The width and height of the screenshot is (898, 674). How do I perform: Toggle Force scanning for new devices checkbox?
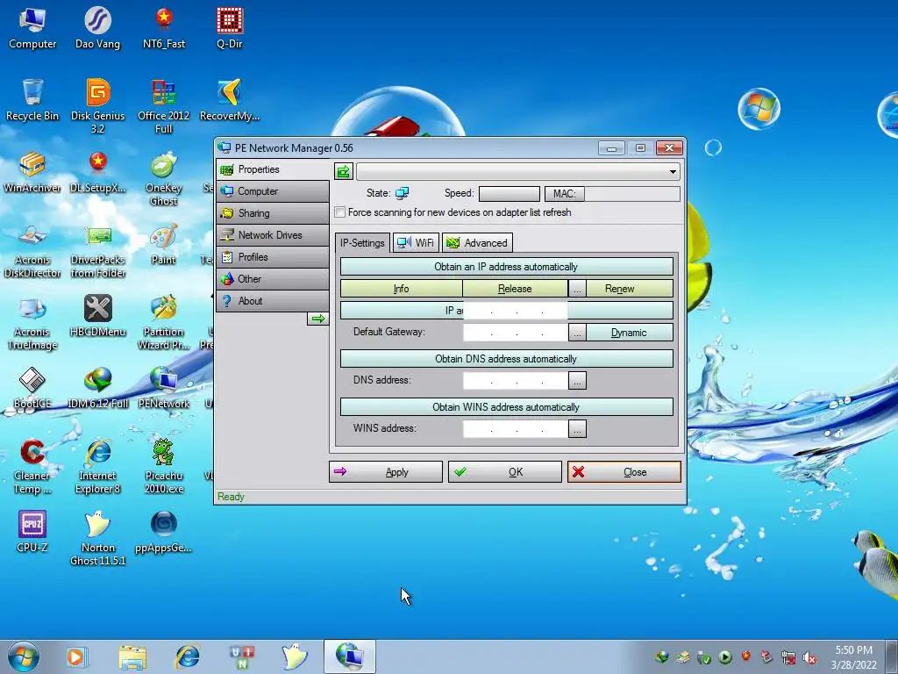340,212
